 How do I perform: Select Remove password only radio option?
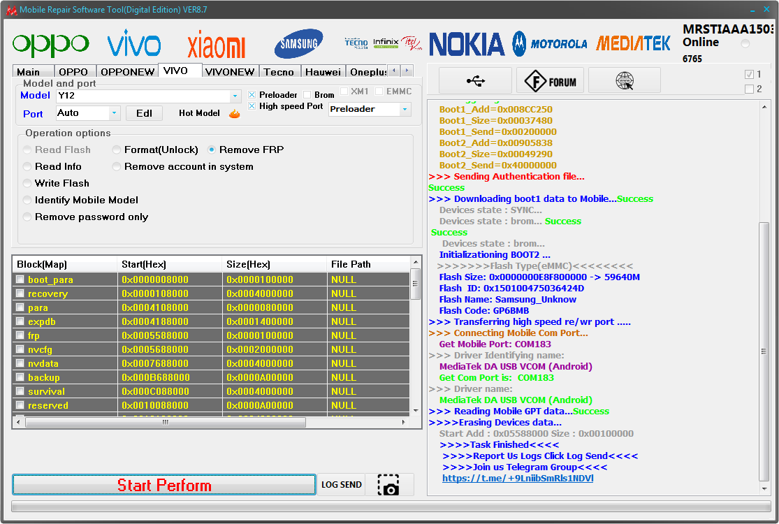27,217
